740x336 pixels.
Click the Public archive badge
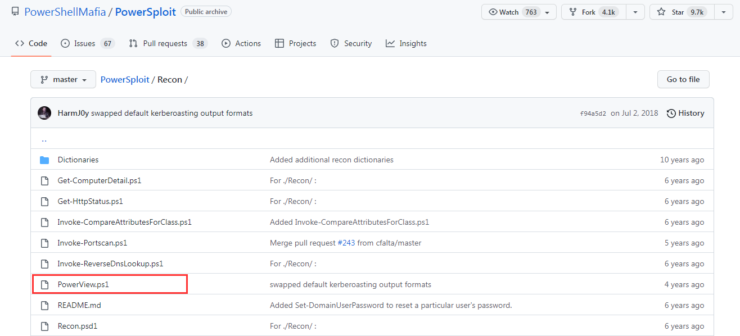click(x=207, y=12)
